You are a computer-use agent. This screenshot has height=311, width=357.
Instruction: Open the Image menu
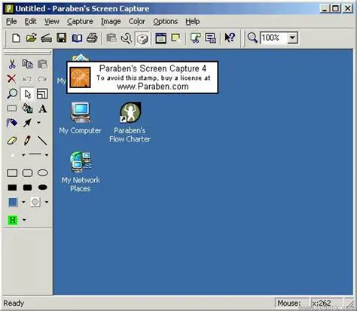[111, 22]
